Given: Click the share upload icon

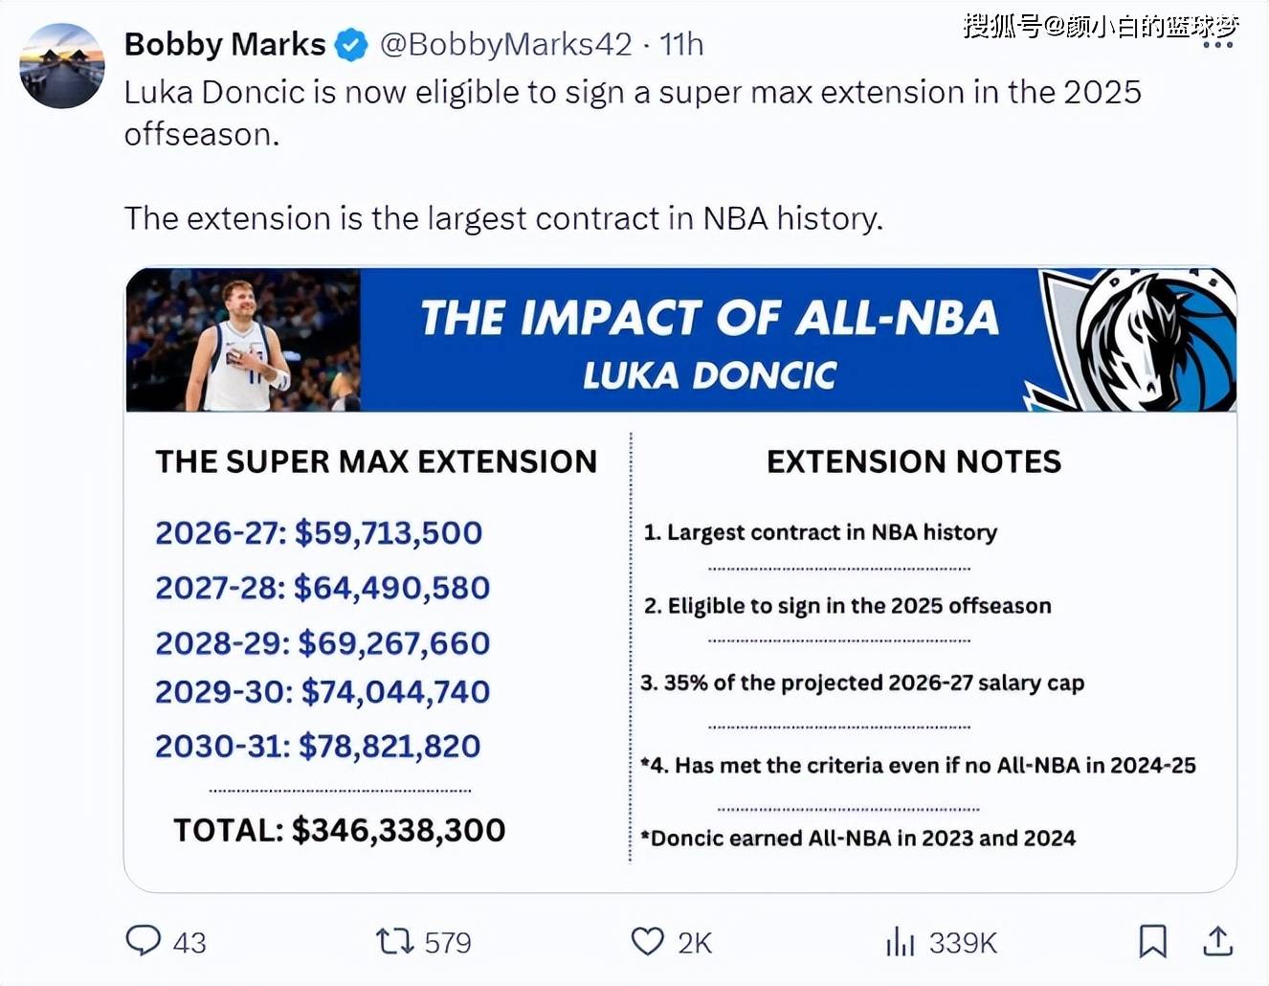Looking at the screenshot, I should click(x=1217, y=941).
